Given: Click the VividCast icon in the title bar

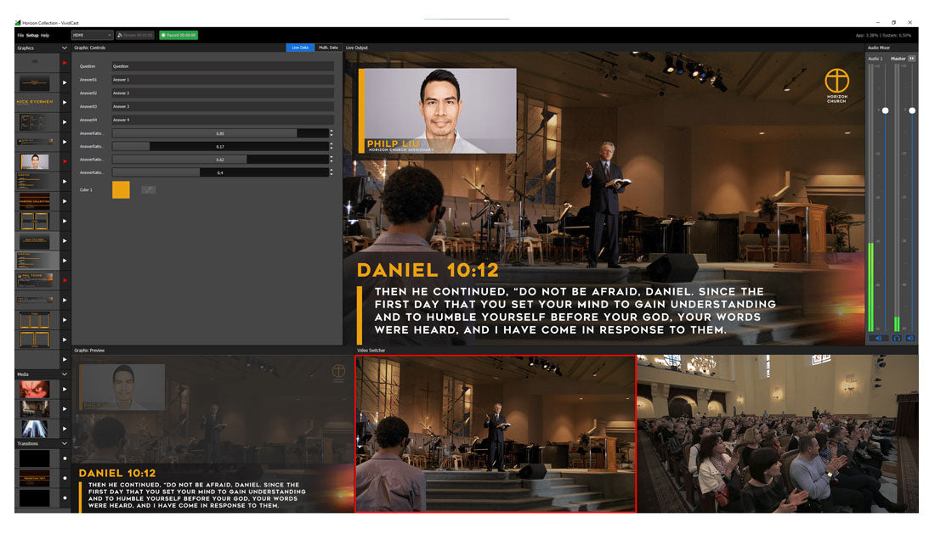Looking at the screenshot, I should pyautogui.click(x=19, y=23).
